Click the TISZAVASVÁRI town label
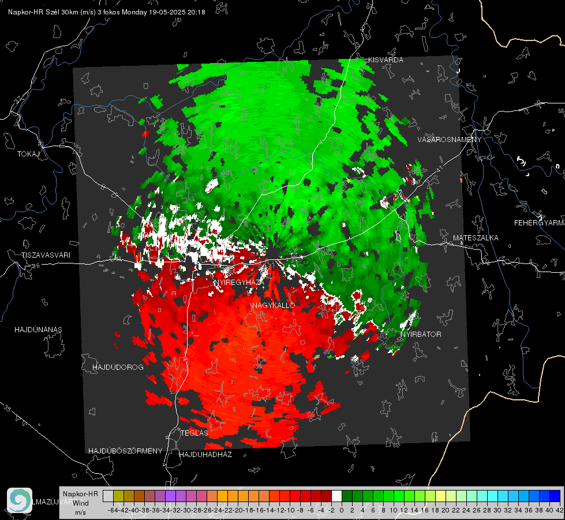 point(46,255)
